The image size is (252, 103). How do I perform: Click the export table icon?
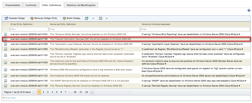pyautogui.click(x=87, y=18)
